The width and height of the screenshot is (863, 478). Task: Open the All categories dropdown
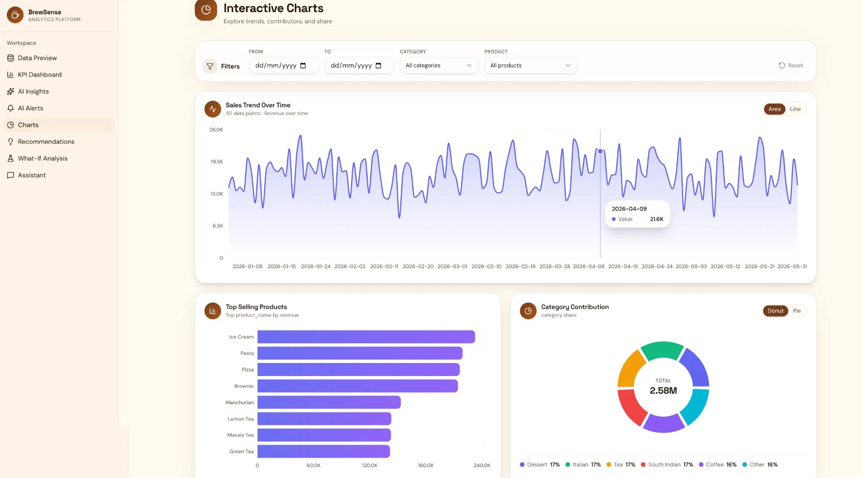coord(439,66)
